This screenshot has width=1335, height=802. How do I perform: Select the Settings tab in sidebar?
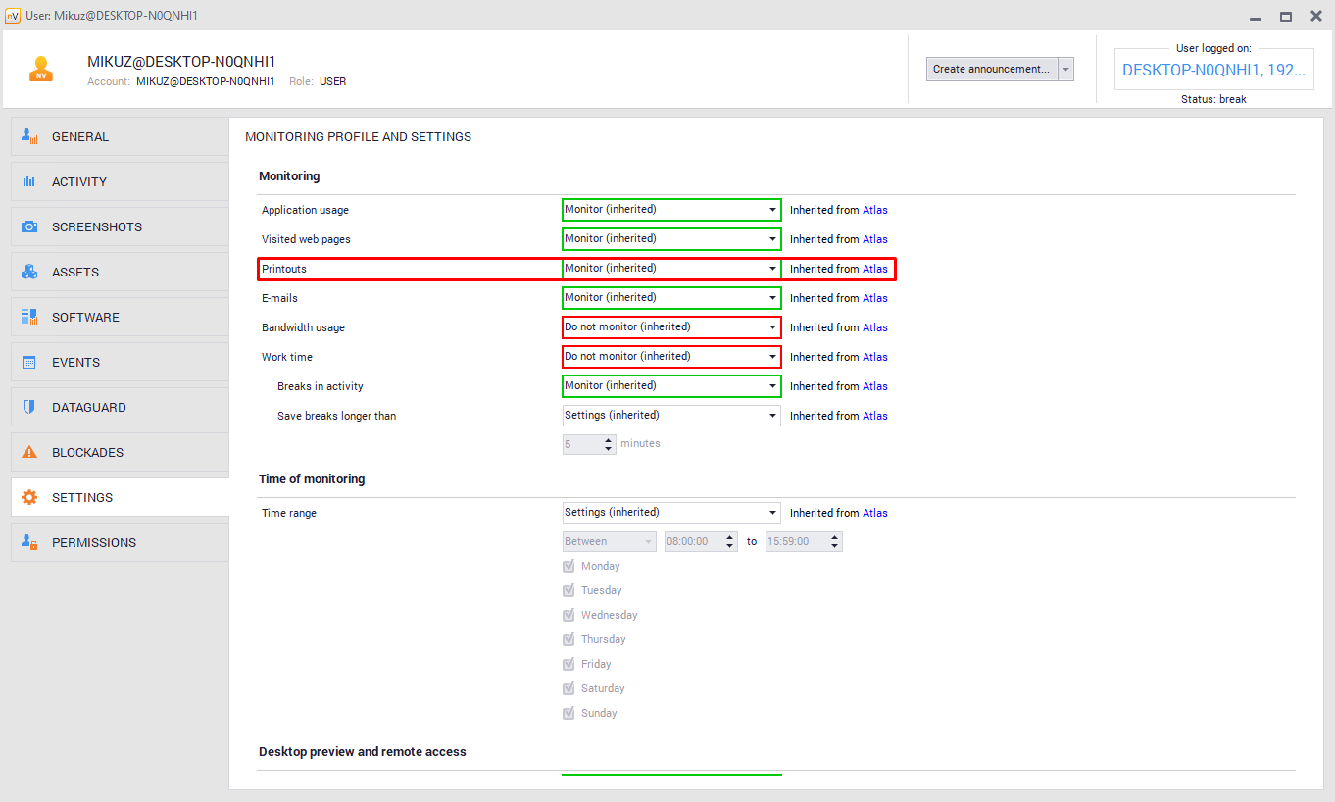tap(82, 497)
